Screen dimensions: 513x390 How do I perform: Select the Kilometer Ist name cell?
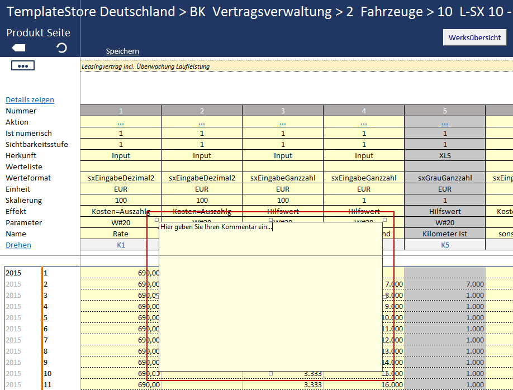pyautogui.click(x=445, y=234)
